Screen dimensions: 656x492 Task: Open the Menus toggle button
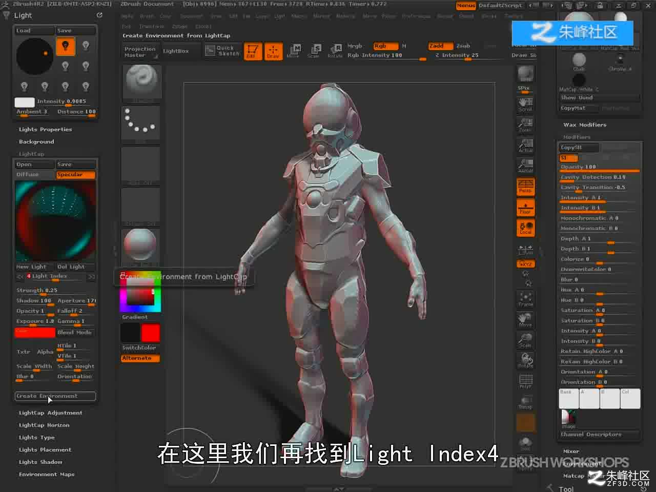coord(466,6)
